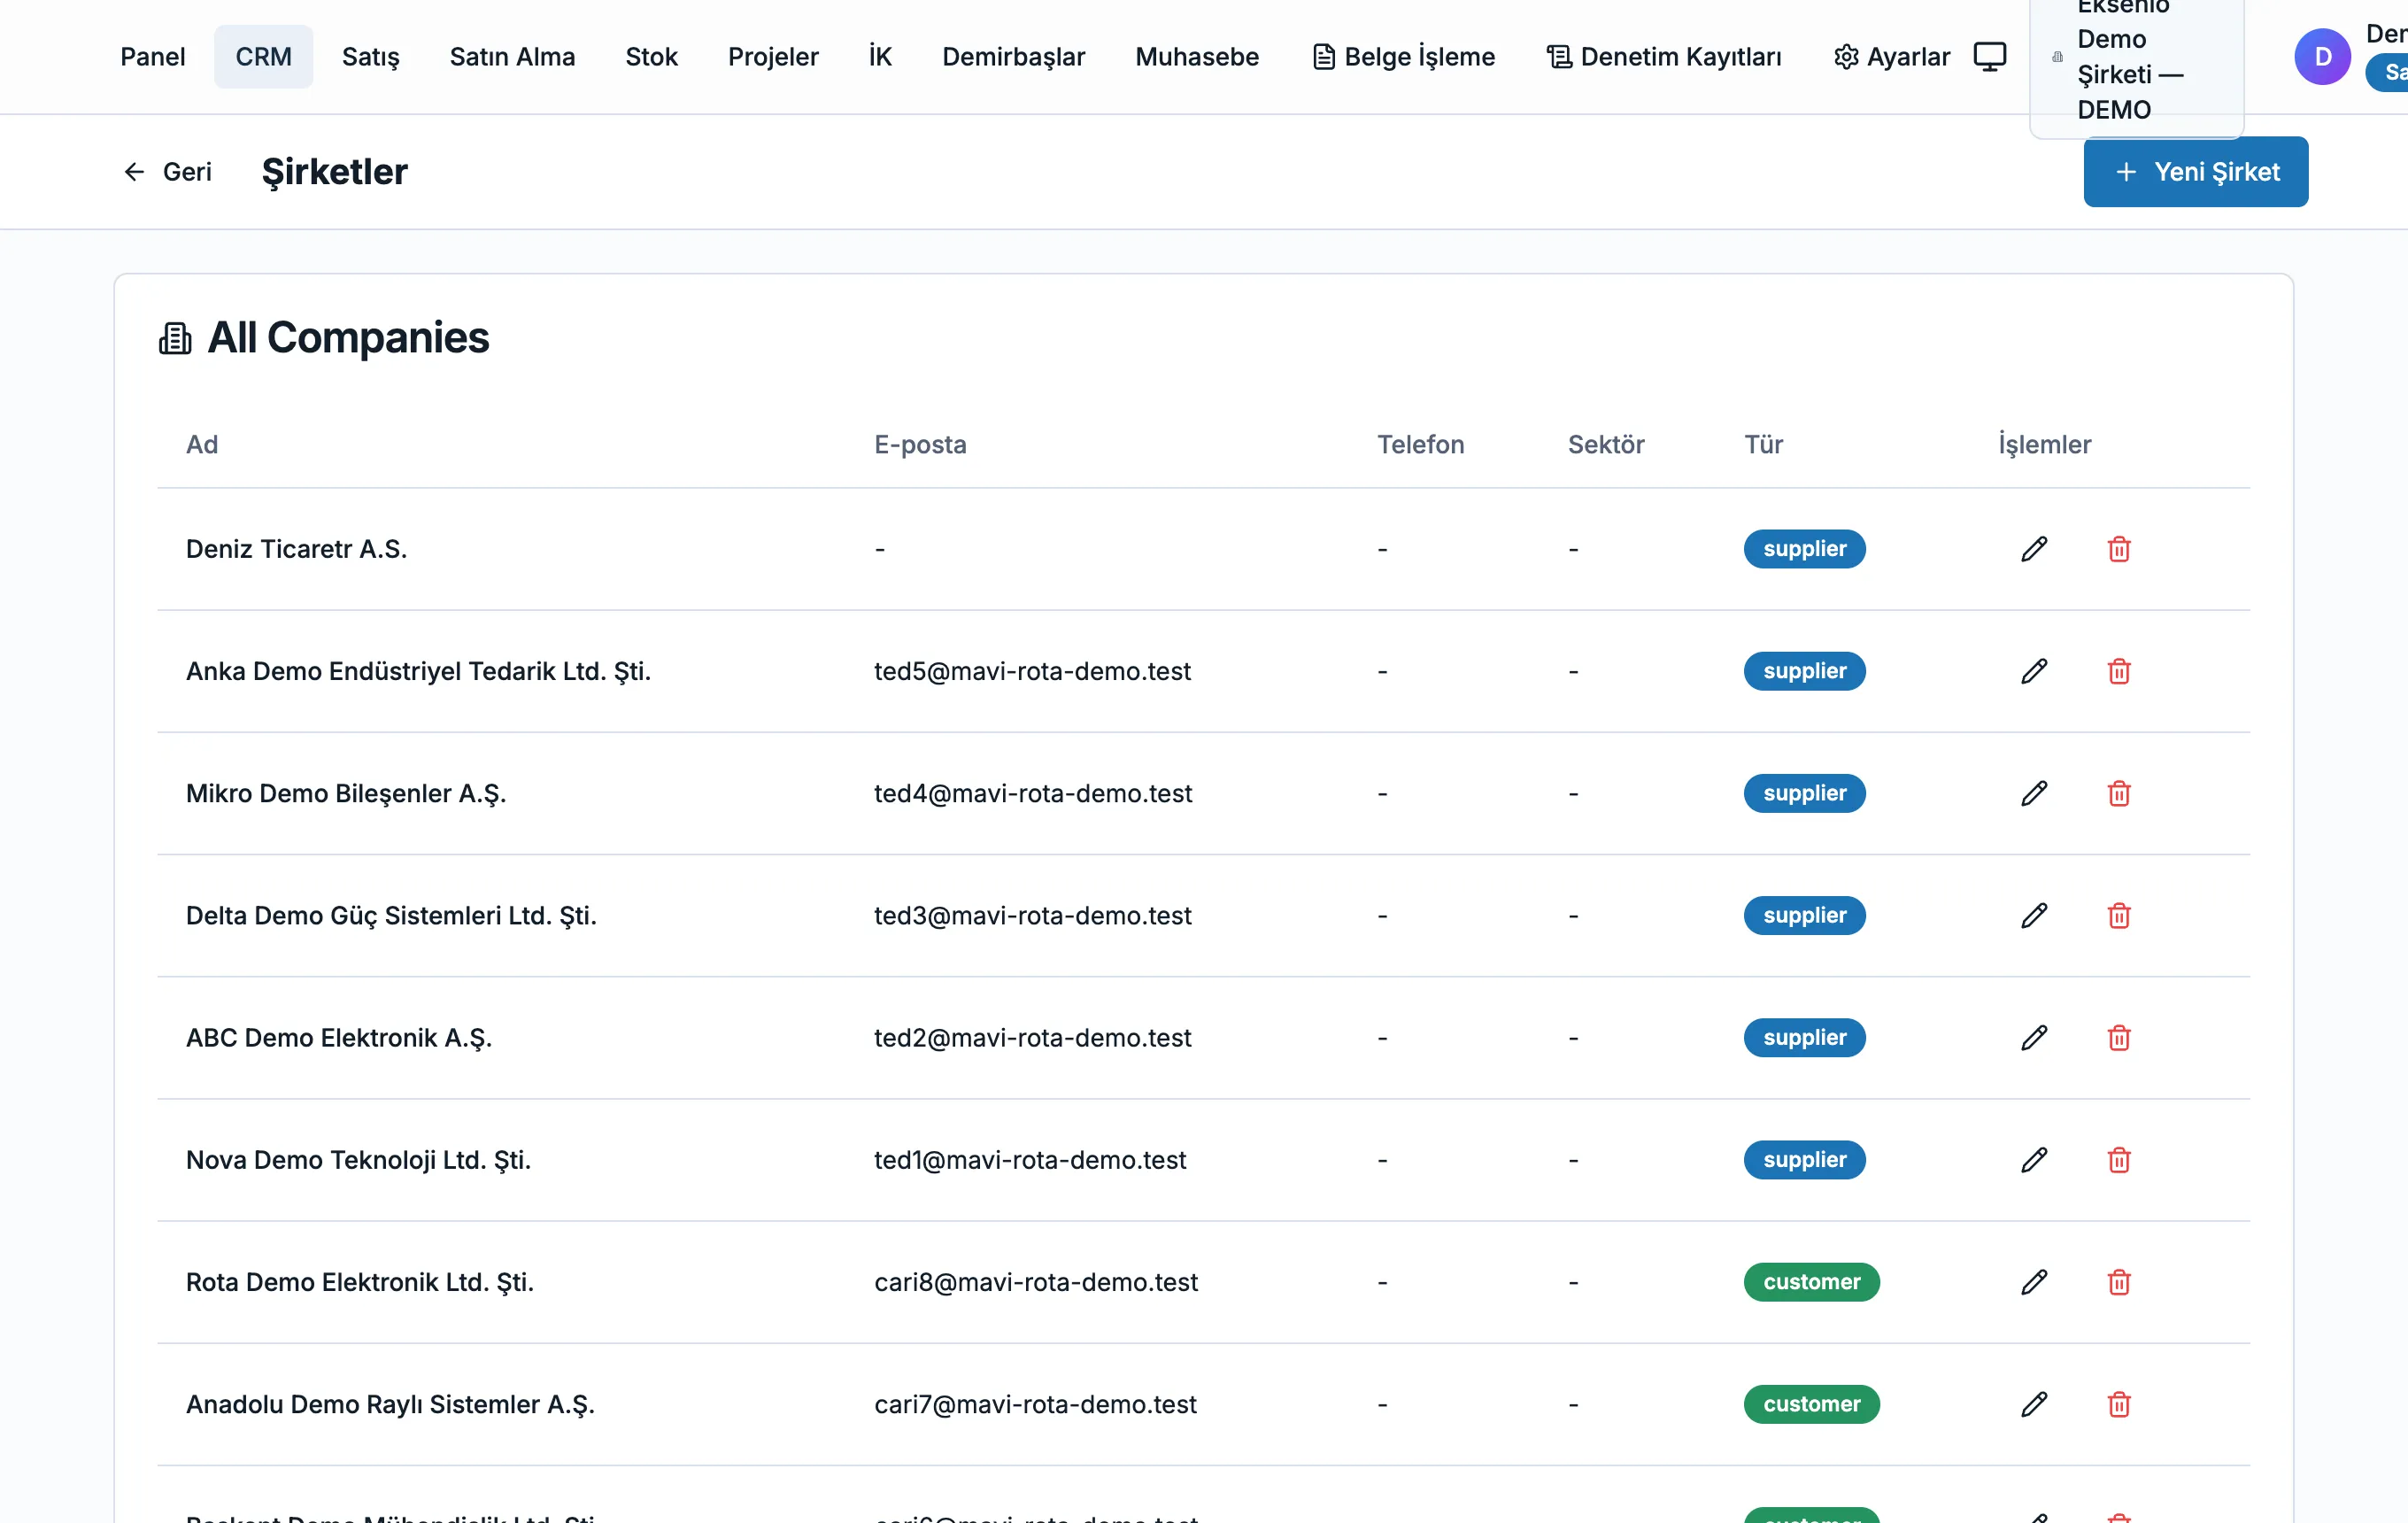
Task: Open the Satın Alma menu
Action: (x=512, y=57)
